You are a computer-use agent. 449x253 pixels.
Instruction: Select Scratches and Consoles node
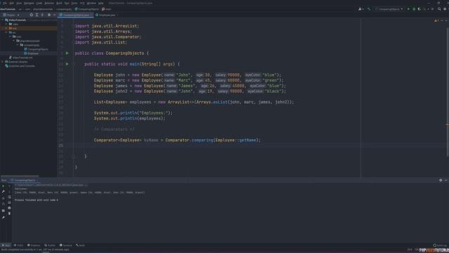[20, 66]
